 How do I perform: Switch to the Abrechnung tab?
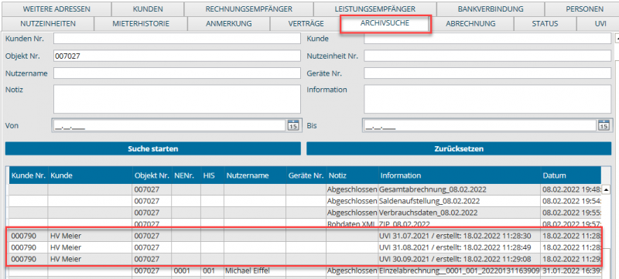[x=470, y=24]
